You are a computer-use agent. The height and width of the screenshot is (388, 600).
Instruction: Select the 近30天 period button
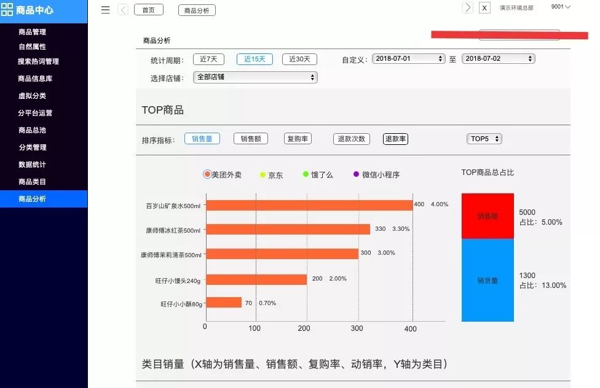(299, 60)
